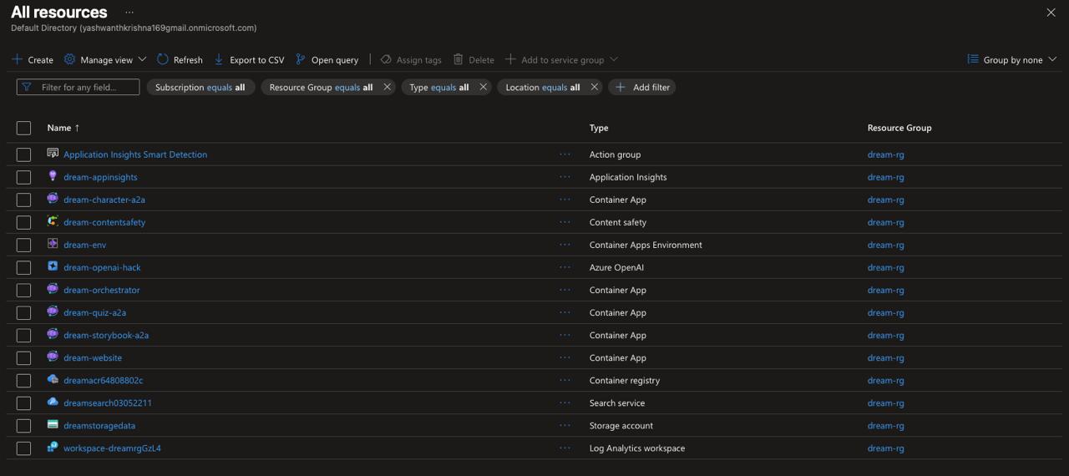Remove the Resource Group filter

387,87
